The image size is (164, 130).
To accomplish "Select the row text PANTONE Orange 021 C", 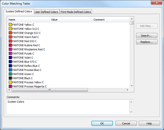I will click(26, 33).
